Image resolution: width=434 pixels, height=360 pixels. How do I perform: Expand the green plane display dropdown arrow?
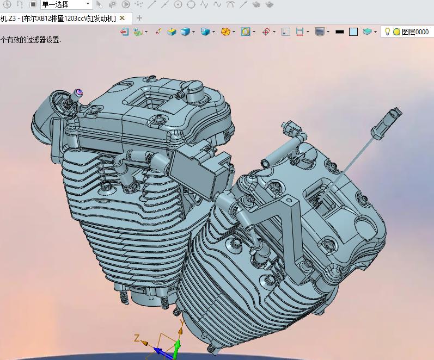[x=146, y=32]
